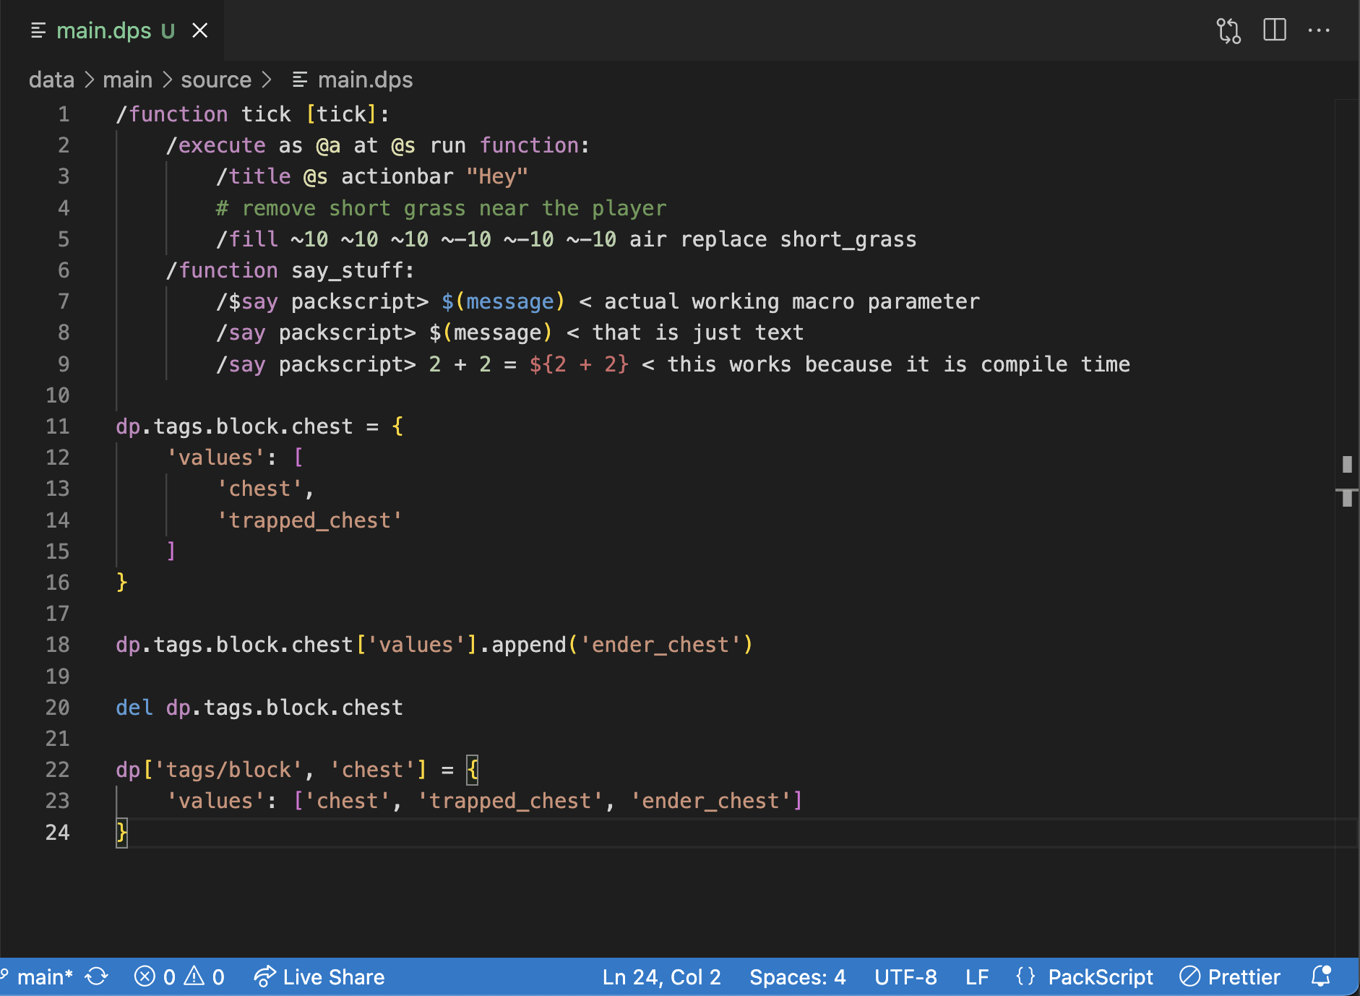The image size is (1360, 996).
Task: Go to line via Ln 24, Col 2
Action: (661, 977)
